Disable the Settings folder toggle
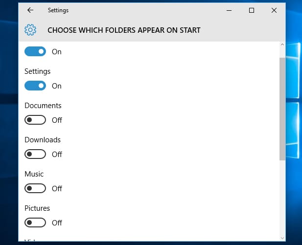 point(35,86)
